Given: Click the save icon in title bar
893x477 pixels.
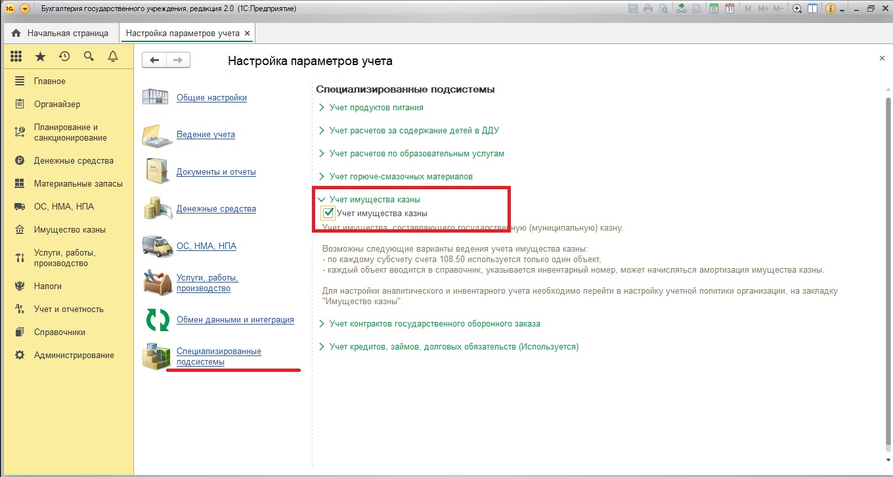Looking at the screenshot, I should [x=633, y=9].
